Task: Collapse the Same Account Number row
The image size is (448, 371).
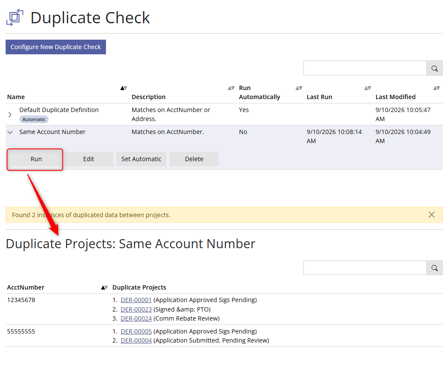Action: pos(10,132)
